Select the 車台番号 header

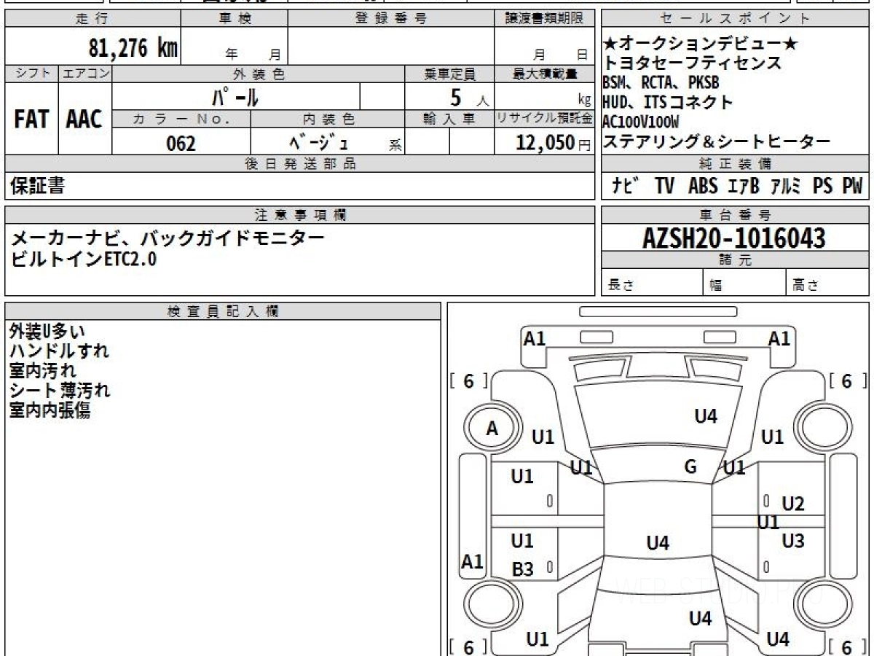click(735, 215)
